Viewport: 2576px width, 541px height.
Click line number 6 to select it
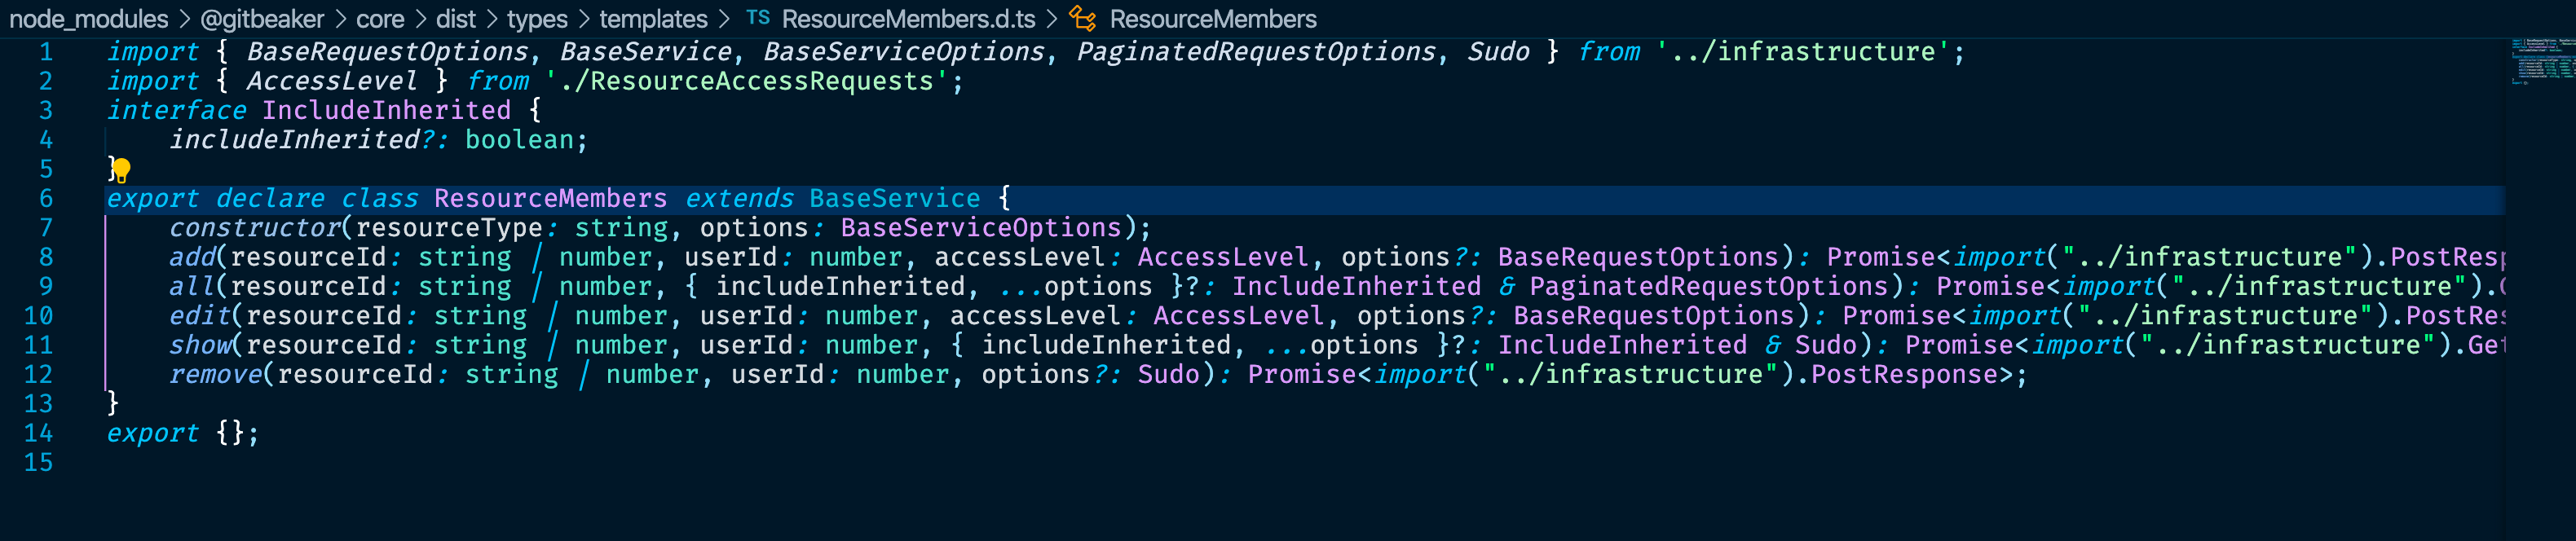[46, 198]
